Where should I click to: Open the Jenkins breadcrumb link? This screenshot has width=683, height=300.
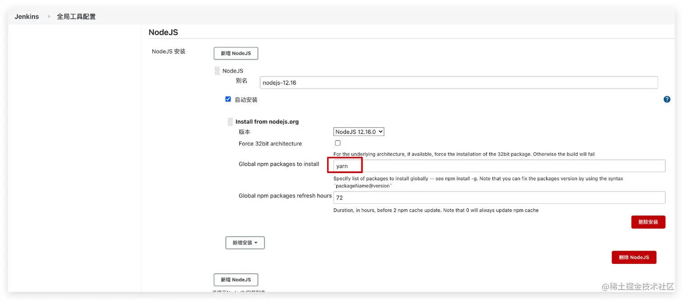[x=27, y=16]
